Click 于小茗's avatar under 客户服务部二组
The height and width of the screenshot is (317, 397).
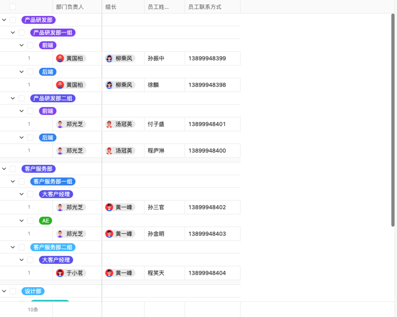60,273
